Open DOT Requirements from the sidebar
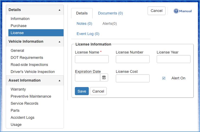 [x=27, y=58]
